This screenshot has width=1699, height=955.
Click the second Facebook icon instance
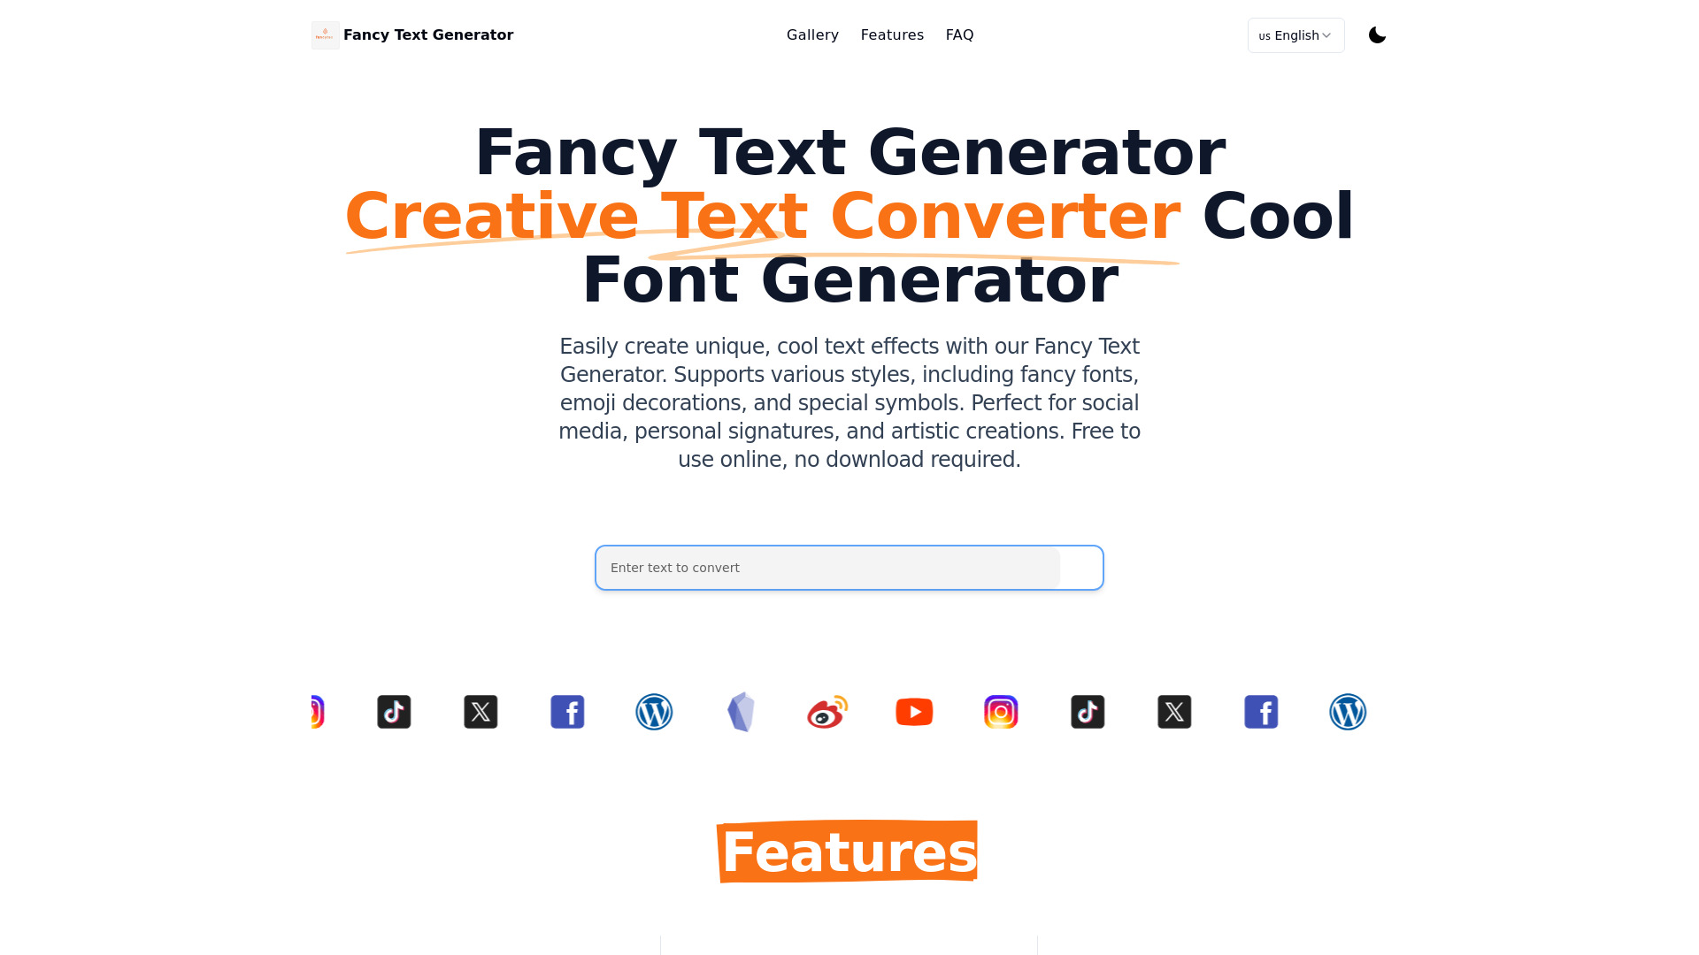pyautogui.click(x=1261, y=711)
